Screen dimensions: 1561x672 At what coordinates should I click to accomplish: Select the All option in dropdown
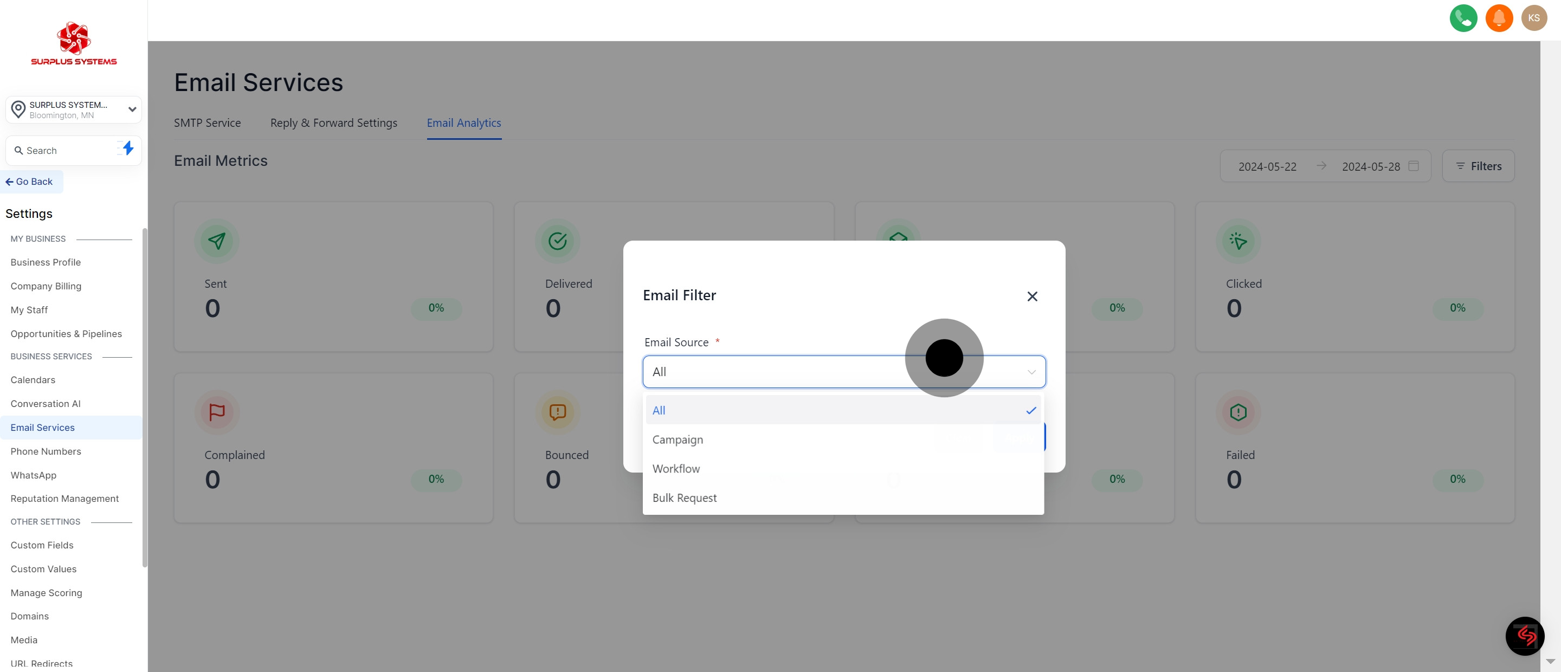pyautogui.click(x=842, y=410)
